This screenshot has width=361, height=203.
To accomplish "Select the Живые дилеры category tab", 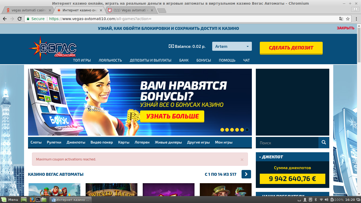I will click(168, 142).
